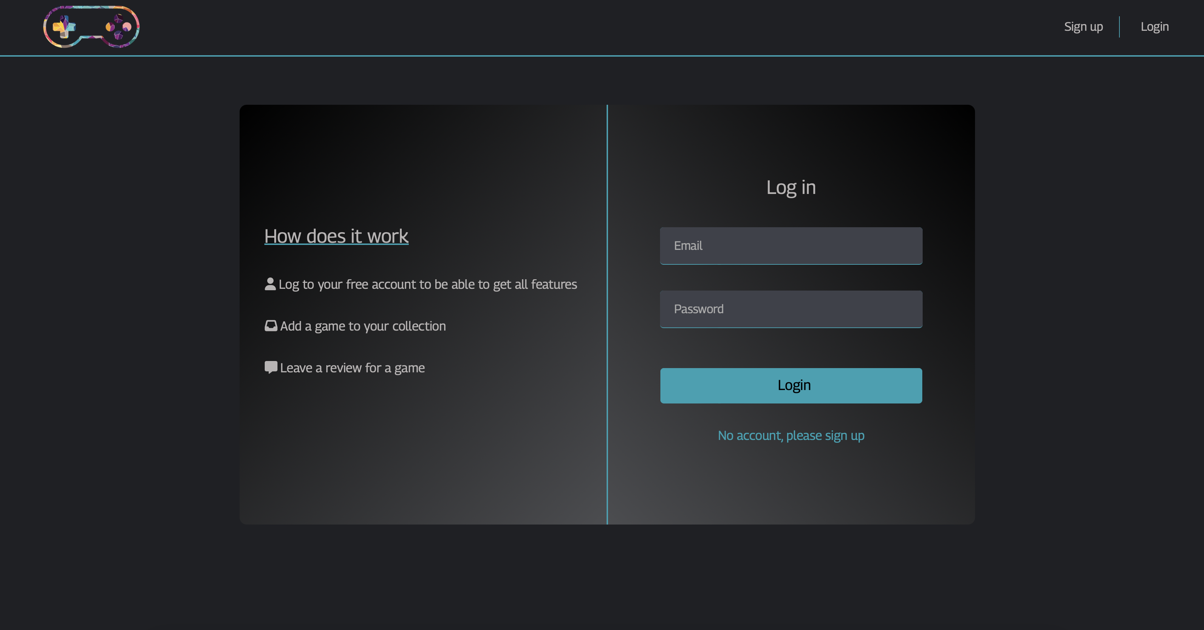1204x630 pixels.
Task: Click the "Log in" heading
Action: pyautogui.click(x=790, y=188)
